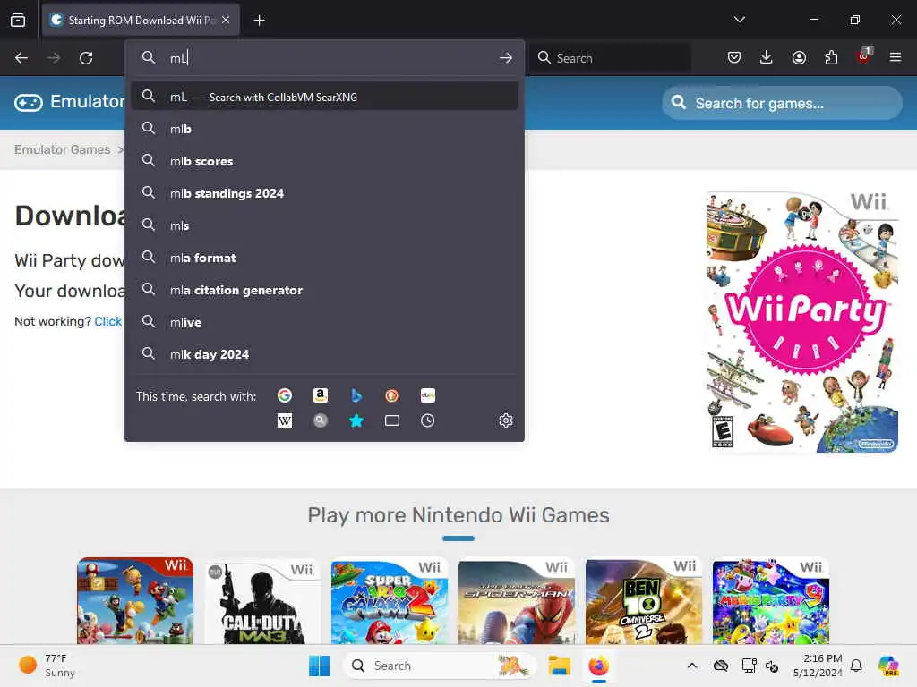Open search settings gear in dropdown
The height and width of the screenshot is (687, 917).
coord(506,420)
